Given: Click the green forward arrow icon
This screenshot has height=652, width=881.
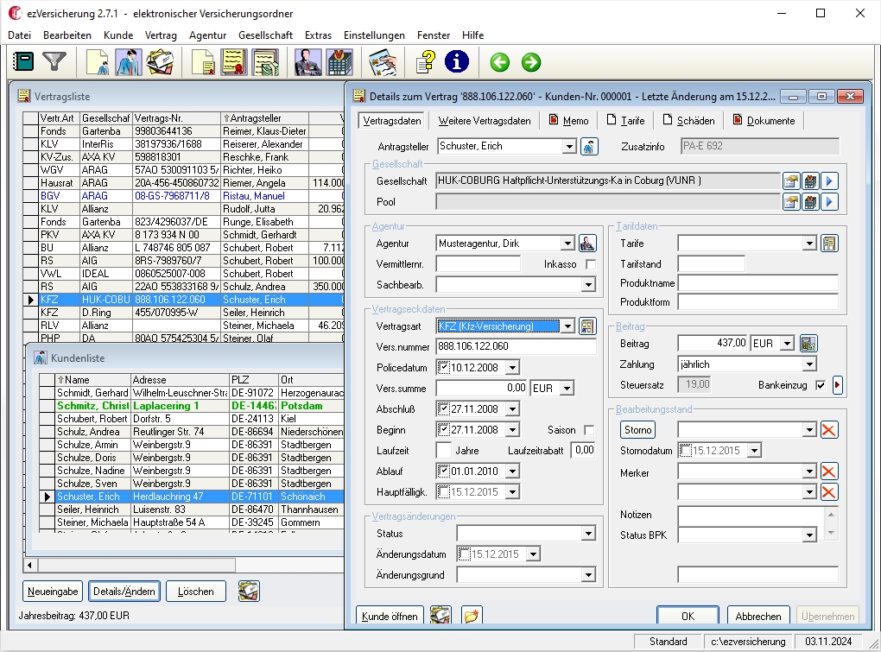Looking at the screenshot, I should pyautogui.click(x=531, y=62).
